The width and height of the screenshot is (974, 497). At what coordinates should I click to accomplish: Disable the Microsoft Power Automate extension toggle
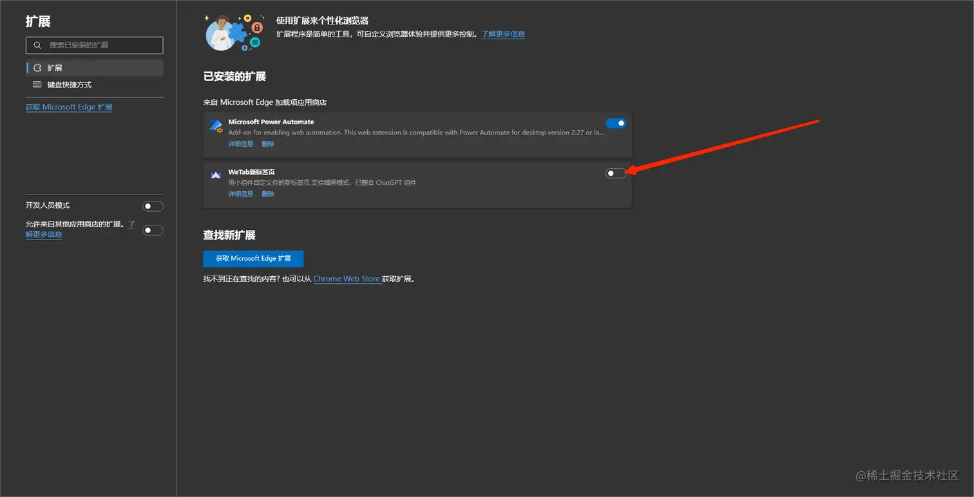tap(616, 123)
